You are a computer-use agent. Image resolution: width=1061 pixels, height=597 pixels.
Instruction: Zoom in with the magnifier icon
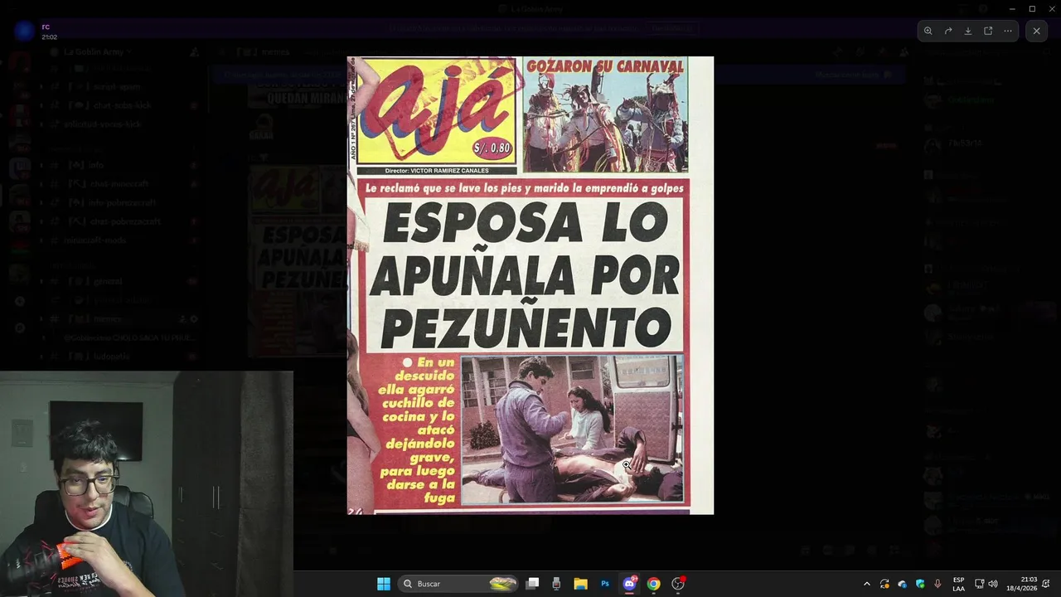[928, 31]
